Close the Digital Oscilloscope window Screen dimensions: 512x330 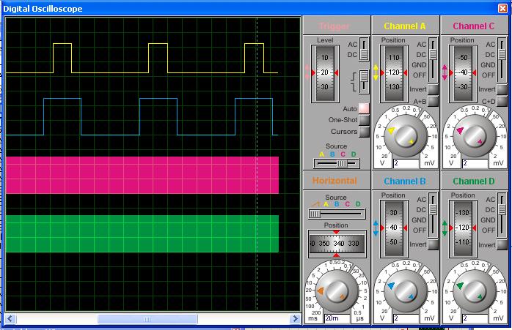point(503,8)
